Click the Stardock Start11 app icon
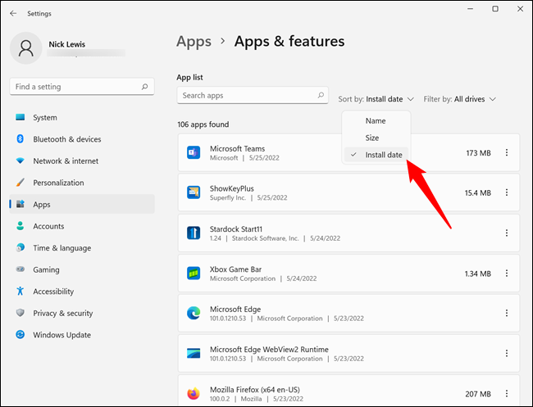533x407 pixels. 194,233
